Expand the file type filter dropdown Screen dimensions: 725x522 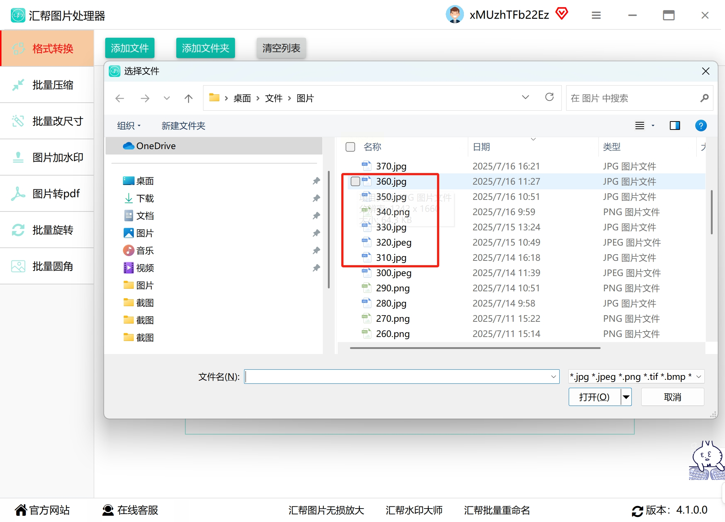(698, 377)
